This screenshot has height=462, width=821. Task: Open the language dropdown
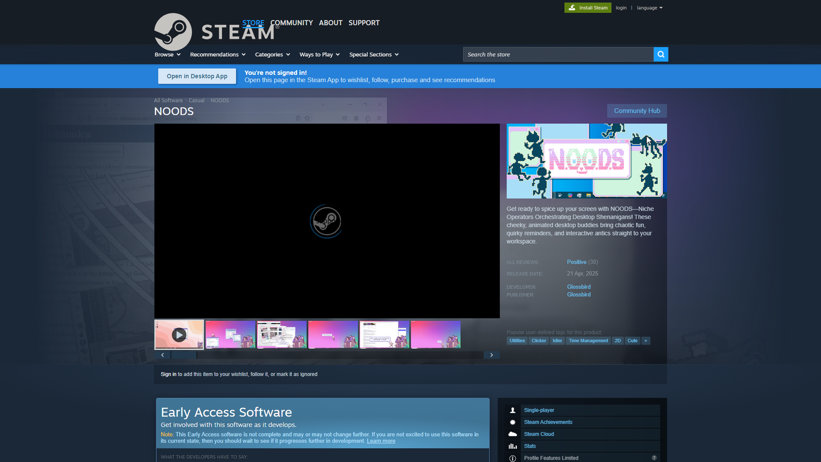pyautogui.click(x=649, y=8)
